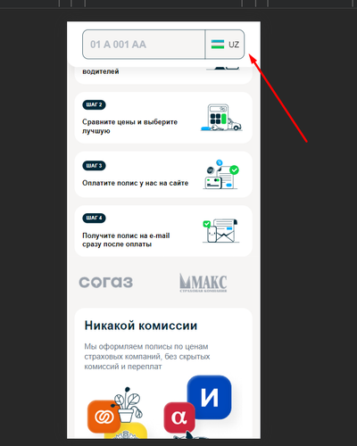Click the yellow app icon at the bottom
This screenshot has width=357, height=446.
[x=126, y=431]
